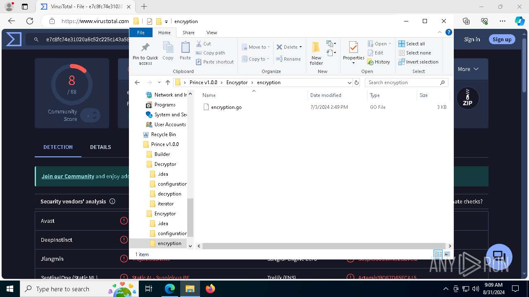Go up one folder level
The width and height of the screenshot is (529, 297).
point(167,82)
